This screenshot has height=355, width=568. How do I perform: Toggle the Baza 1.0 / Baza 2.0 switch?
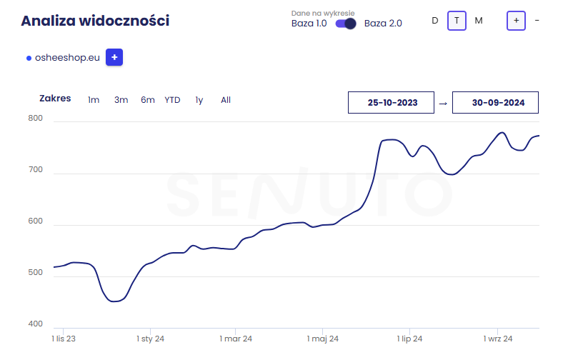346,24
